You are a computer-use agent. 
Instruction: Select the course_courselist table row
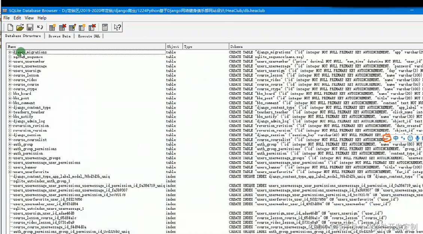pos(215,140)
